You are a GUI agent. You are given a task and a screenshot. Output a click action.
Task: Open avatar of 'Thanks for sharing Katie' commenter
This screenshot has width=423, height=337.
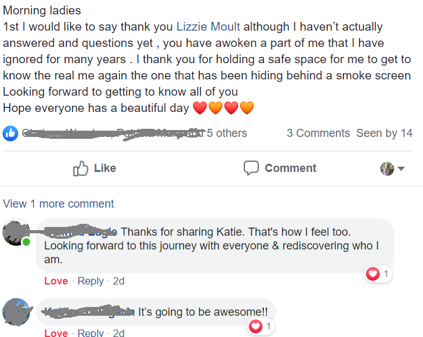[x=17, y=233]
